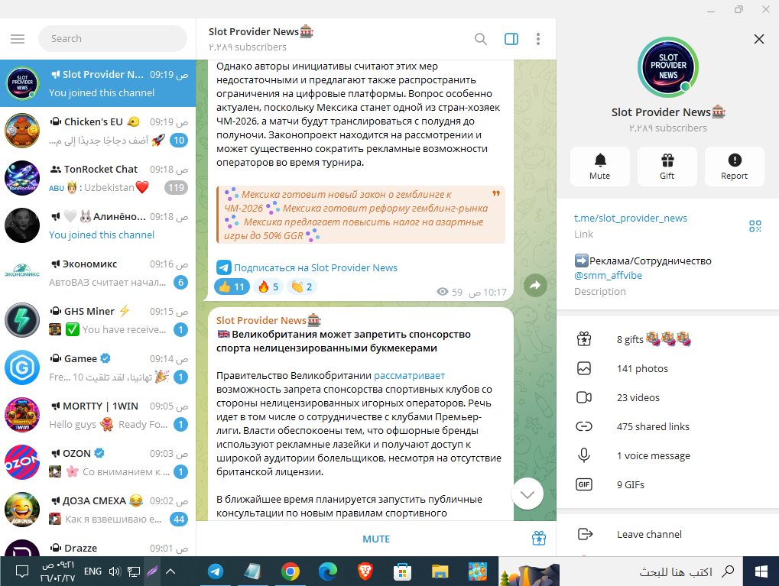Close the channel info panel
The height and width of the screenshot is (586, 779).
(758, 39)
